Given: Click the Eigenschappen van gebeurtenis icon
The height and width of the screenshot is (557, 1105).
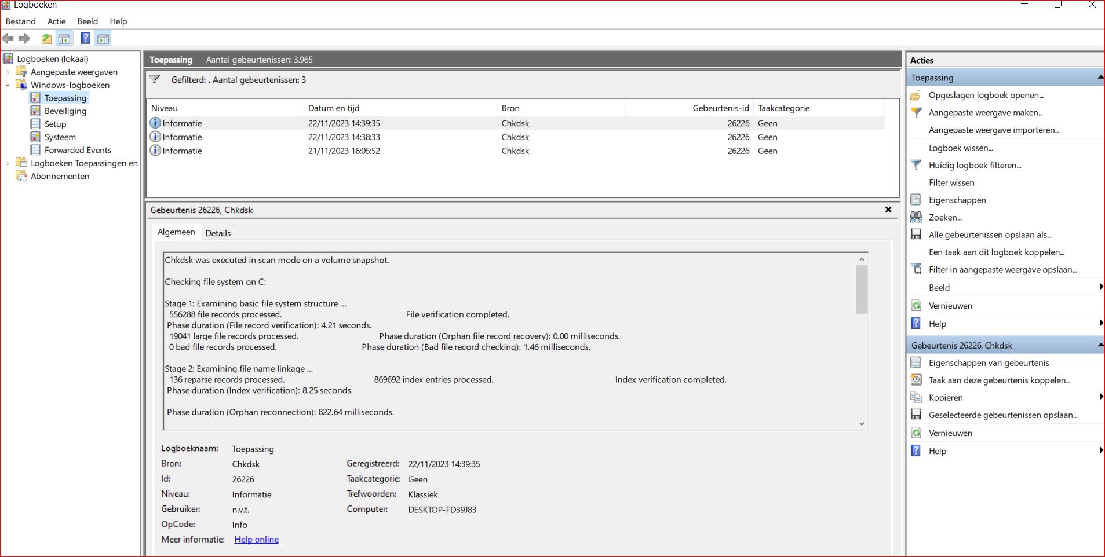Looking at the screenshot, I should 916,363.
